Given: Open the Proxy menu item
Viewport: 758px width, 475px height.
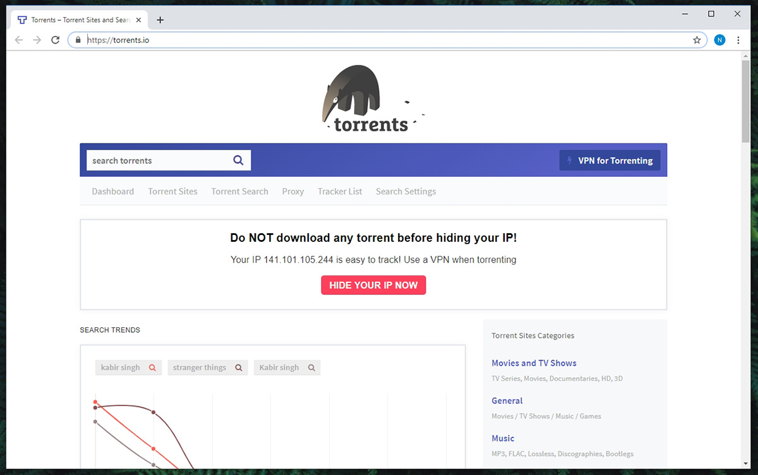Looking at the screenshot, I should 293,191.
